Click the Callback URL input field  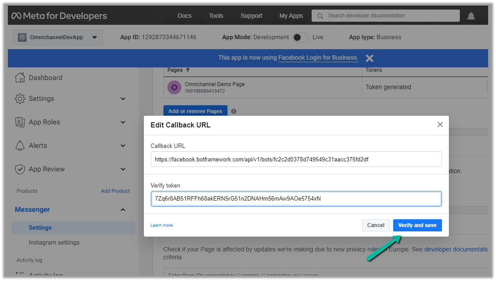(x=296, y=159)
